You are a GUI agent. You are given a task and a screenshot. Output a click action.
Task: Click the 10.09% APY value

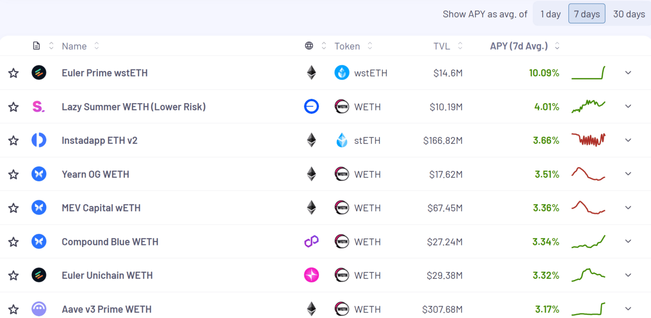544,73
